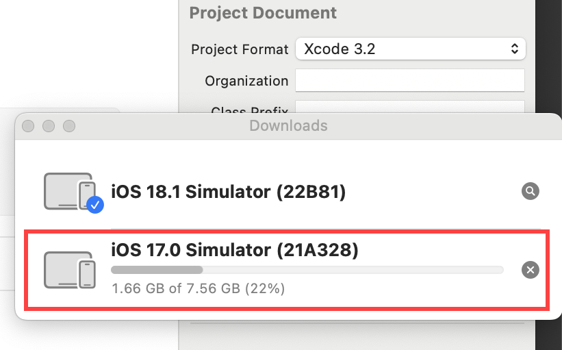This screenshot has width=562, height=350.
Task: Click the Project Format label
Action: [x=240, y=49]
